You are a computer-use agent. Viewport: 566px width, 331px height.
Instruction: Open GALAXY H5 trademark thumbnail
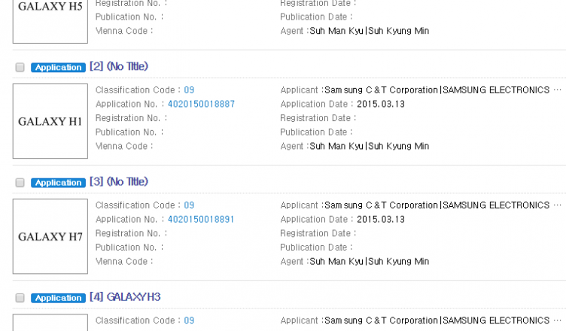tap(50, 20)
